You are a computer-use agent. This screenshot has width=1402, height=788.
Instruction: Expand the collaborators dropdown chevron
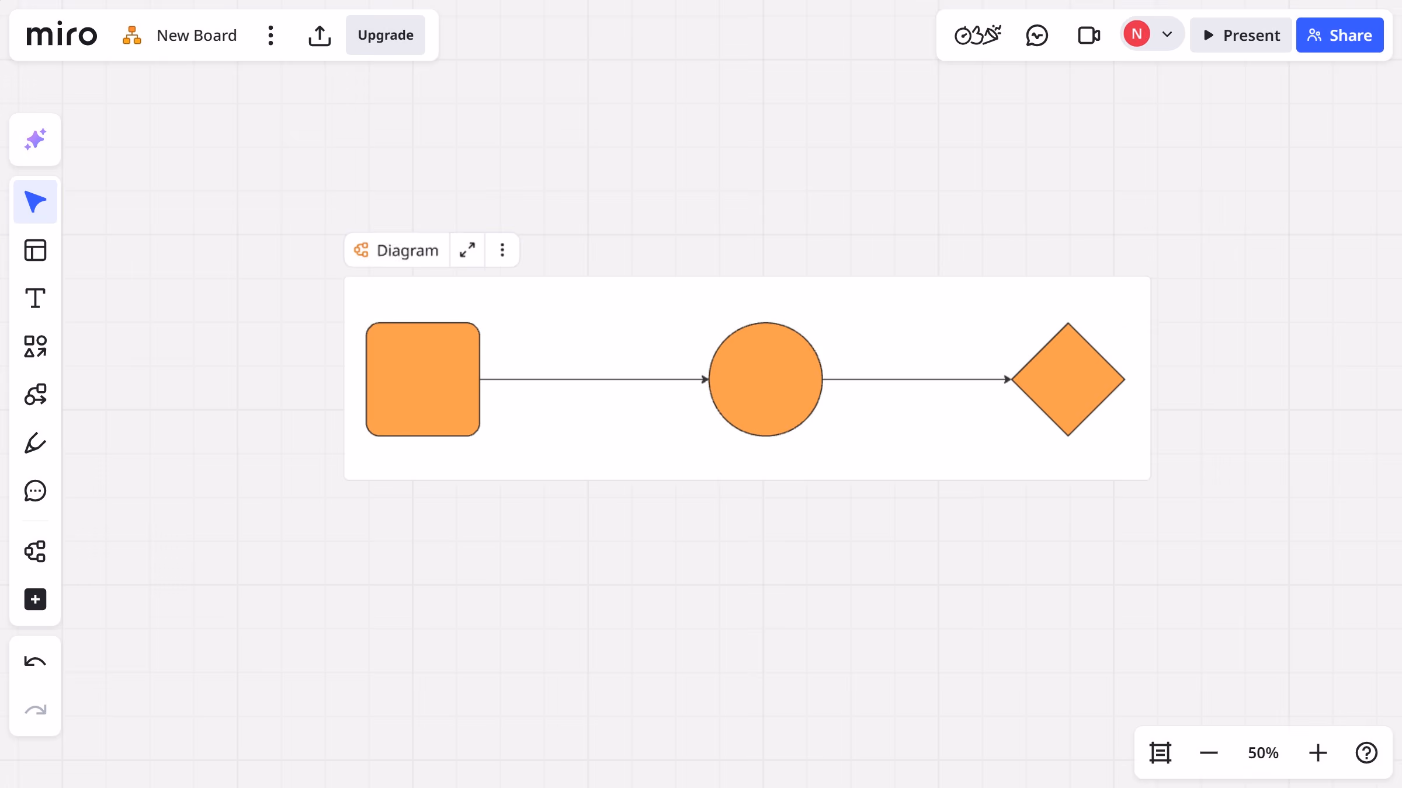[1167, 34]
